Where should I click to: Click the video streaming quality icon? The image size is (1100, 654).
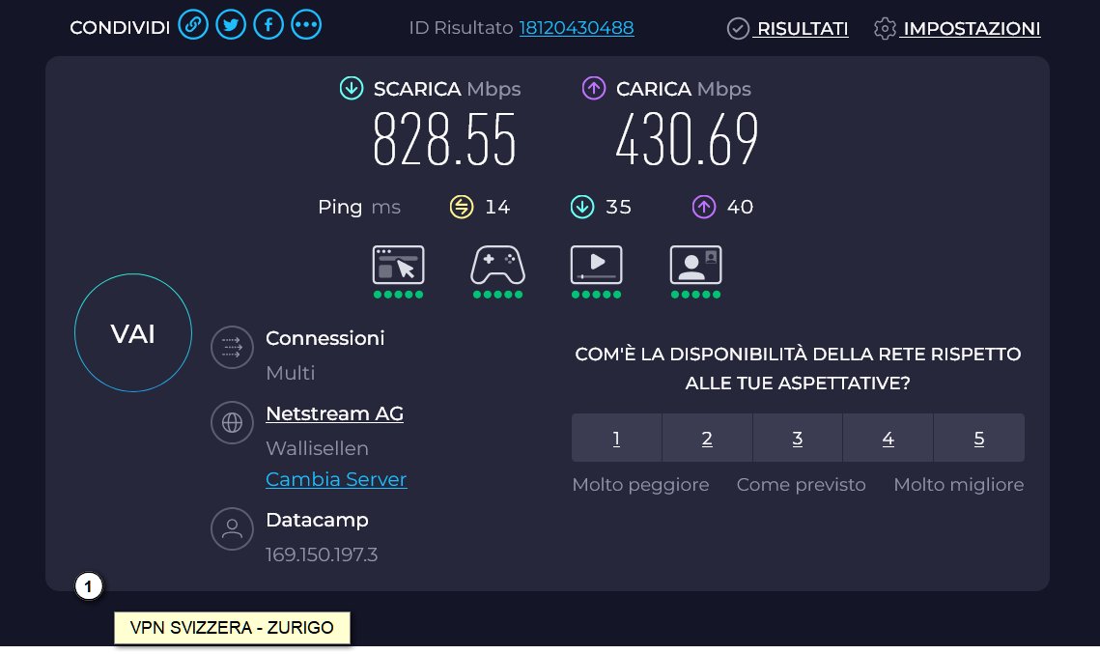[x=596, y=265]
